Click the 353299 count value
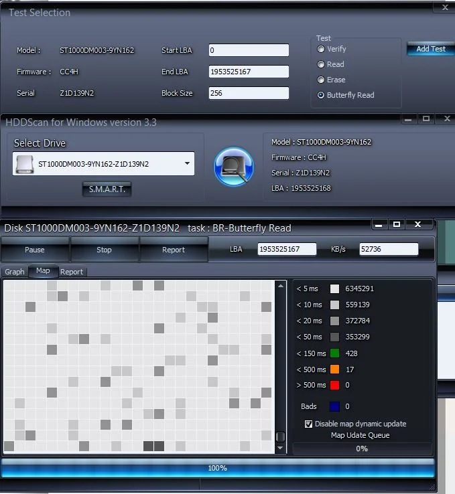The height and width of the screenshot is (494, 455). point(358,337)
